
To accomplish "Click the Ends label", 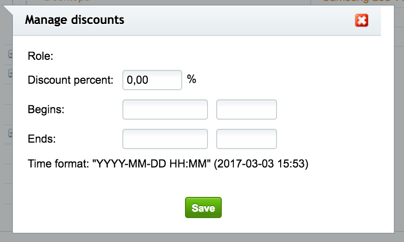I will point(42,139).
